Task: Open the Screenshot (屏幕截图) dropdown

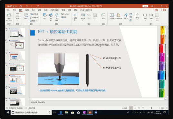Action: tap(34, 18)
